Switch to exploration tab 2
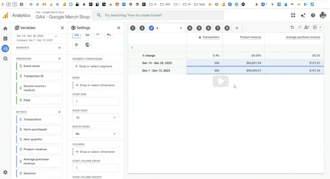Viewport: 330px width, 179px height. (142, 28)
